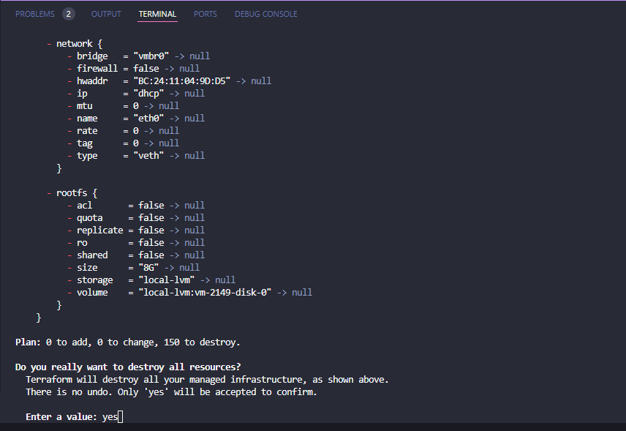Click the problems count badge showing 2
The height and width of the screenshot is (431, 626).
pos(68,14)
